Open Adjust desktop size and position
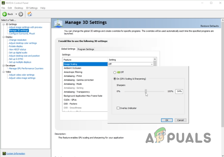Screen dimensions: 224x157 pos(24,56)
